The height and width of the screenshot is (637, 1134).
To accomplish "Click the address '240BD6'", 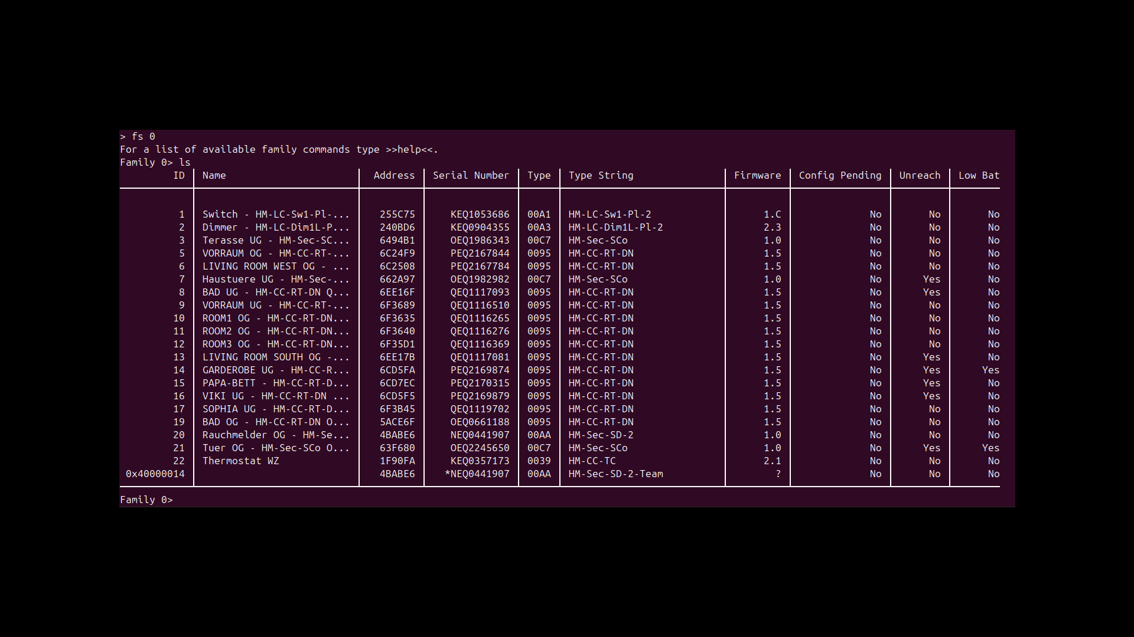I will pos(397,227).
